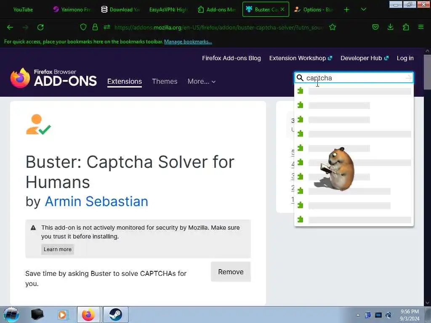Screen dimensions: 431x323
Task: Open the Manage bookmarks link
Action: [x=188, y=42]
